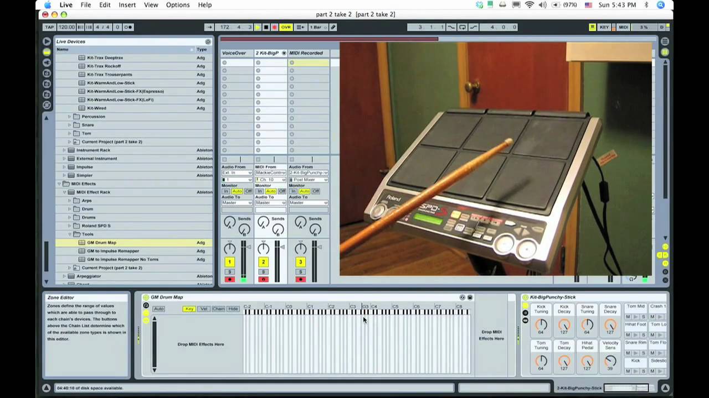Open the Live Device Browser yellow icon
The width and height of the screenshot is (709, 398).
pos(47,51)
